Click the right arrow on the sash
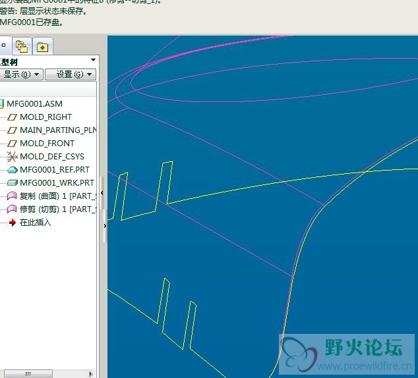 pos(105,226)
